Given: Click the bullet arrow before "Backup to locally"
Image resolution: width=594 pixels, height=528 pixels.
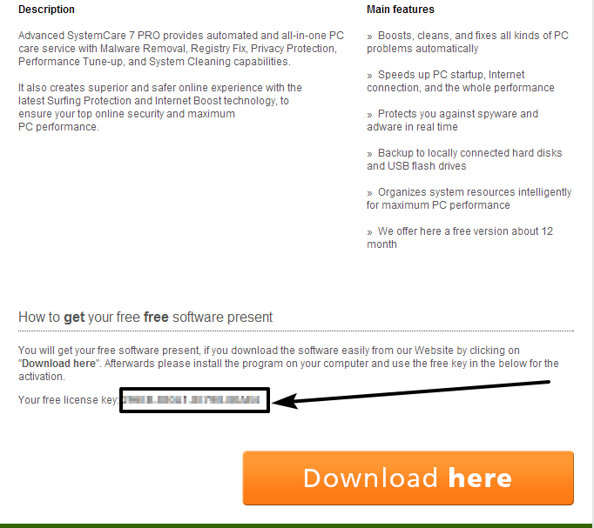Looking at the screenshot, I should pos(370,154).
